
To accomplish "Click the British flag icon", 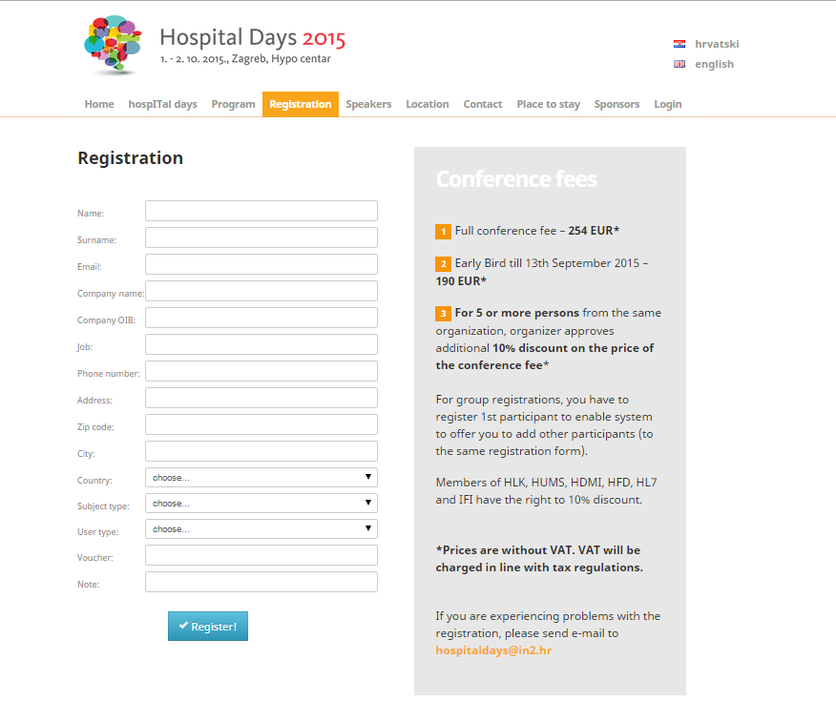I will tap(679, 64).
